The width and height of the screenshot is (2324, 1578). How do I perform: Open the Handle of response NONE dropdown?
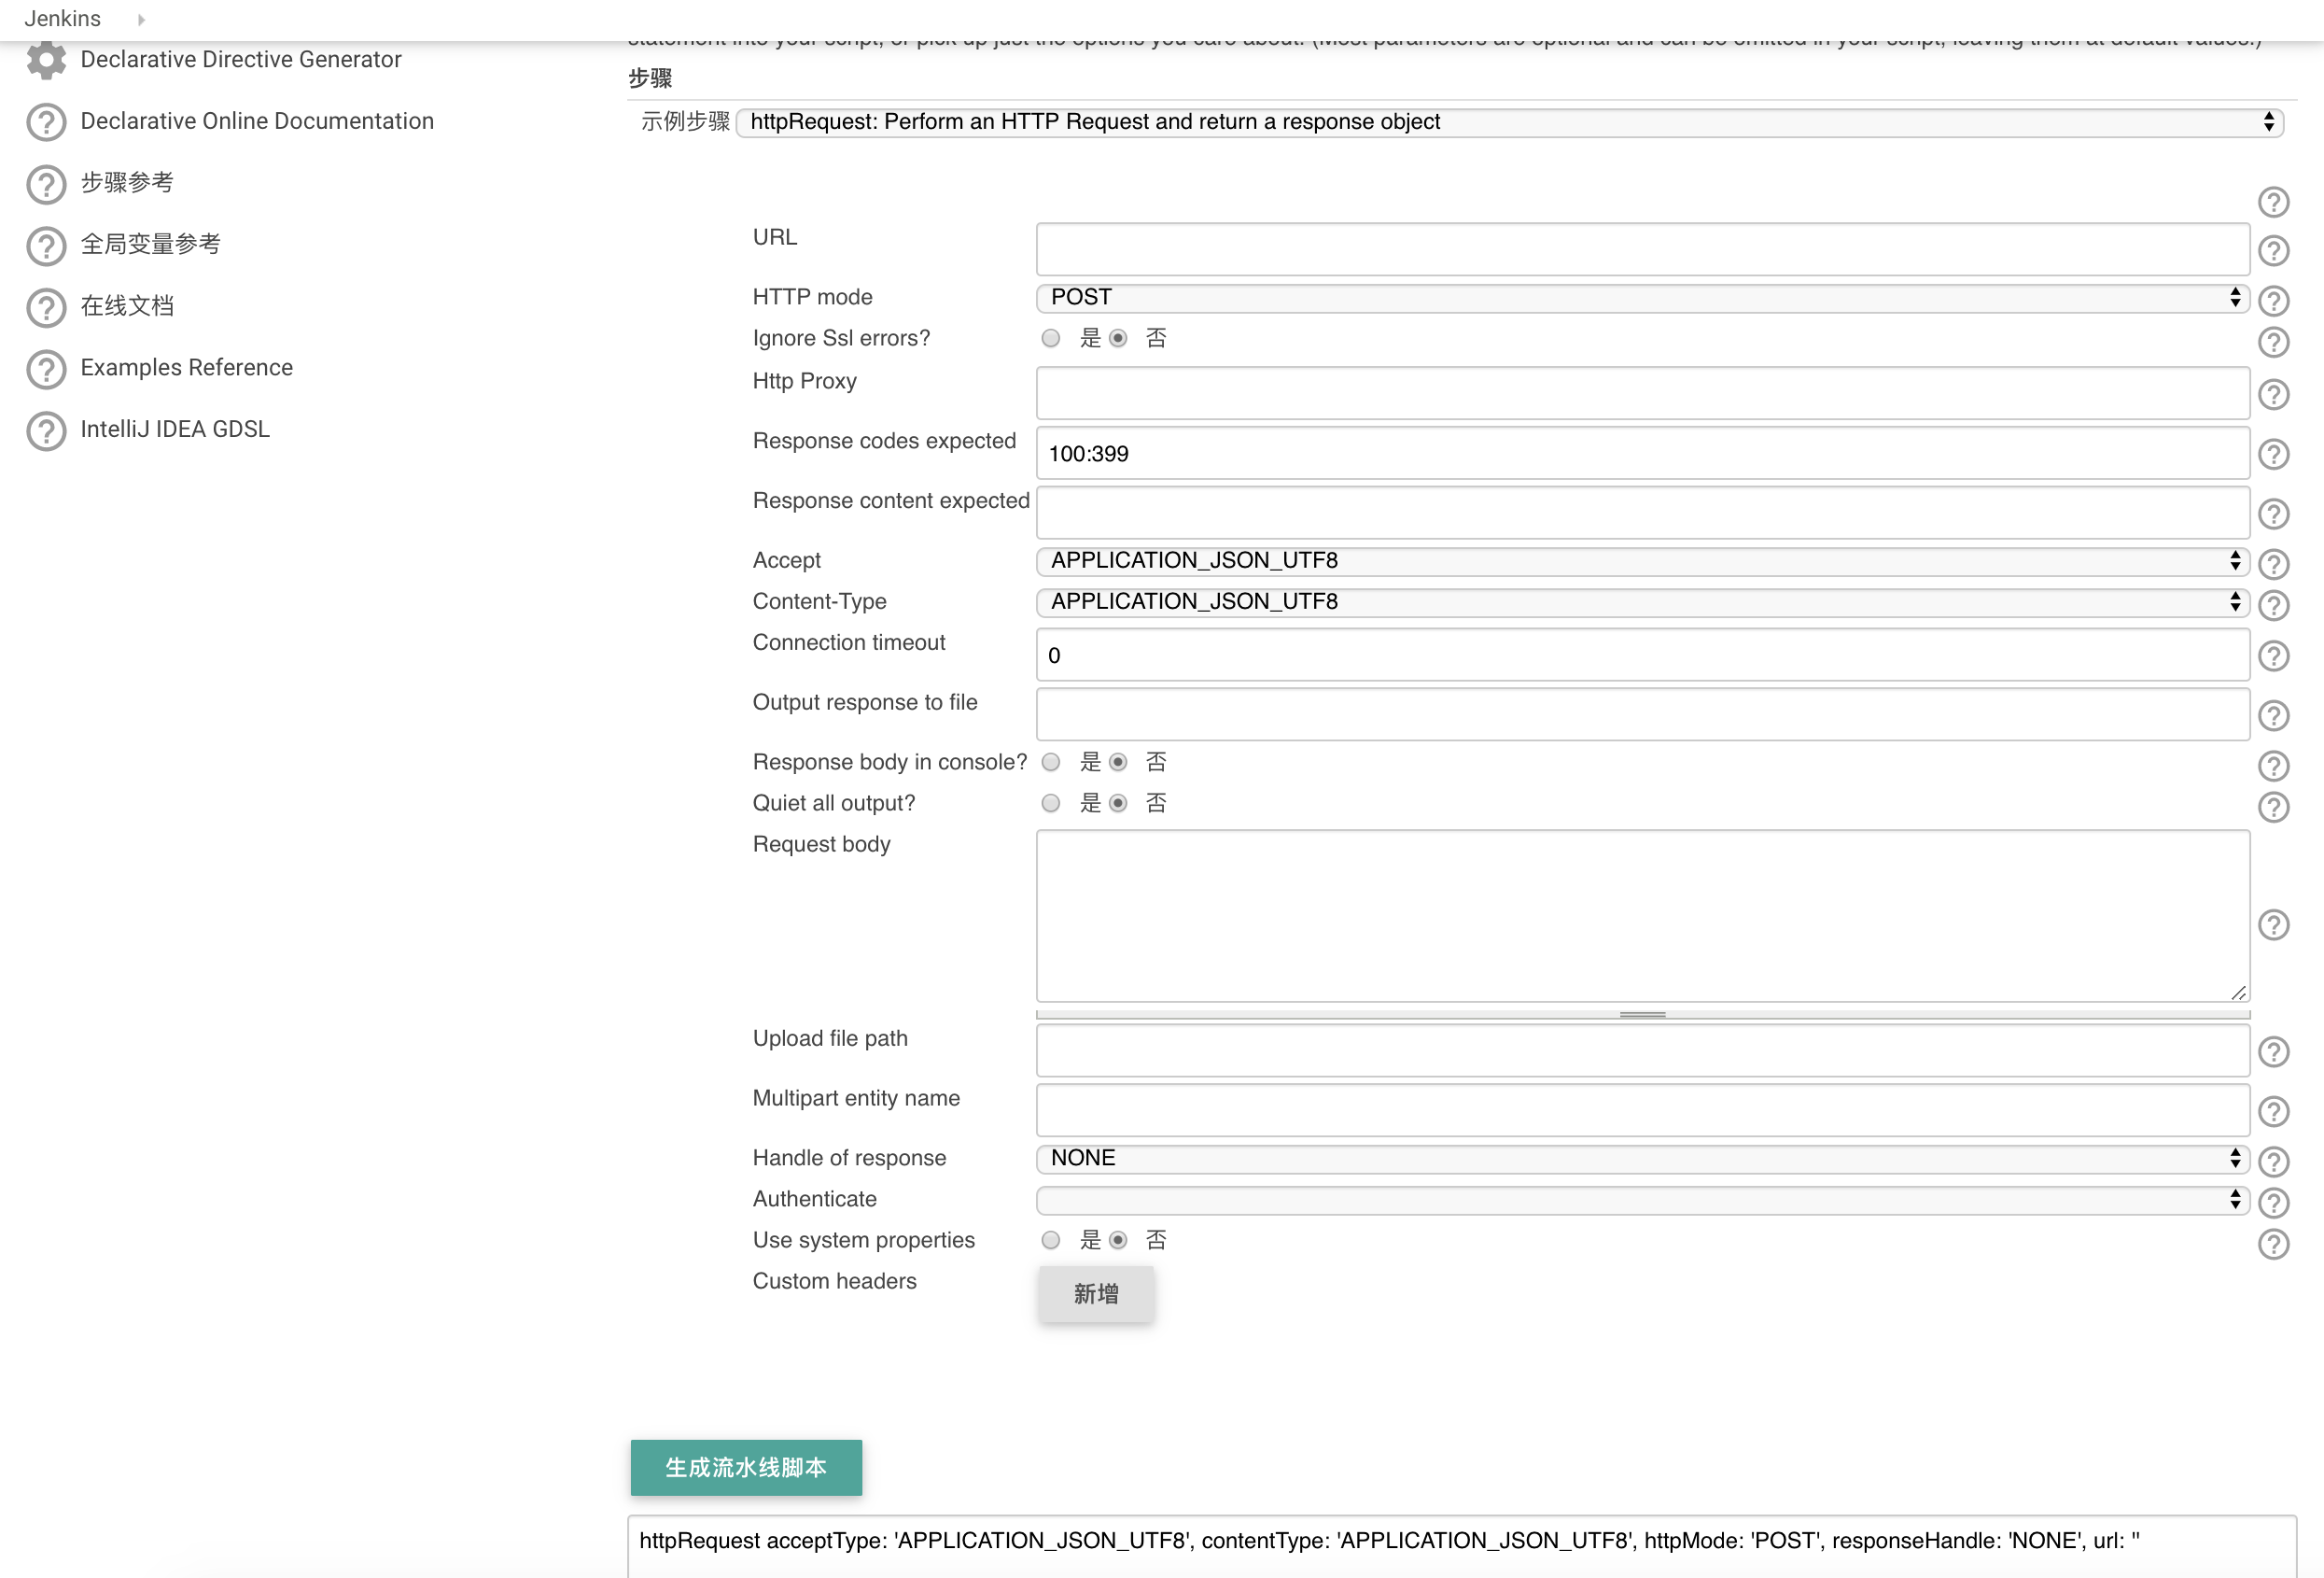[1642, 1159]
